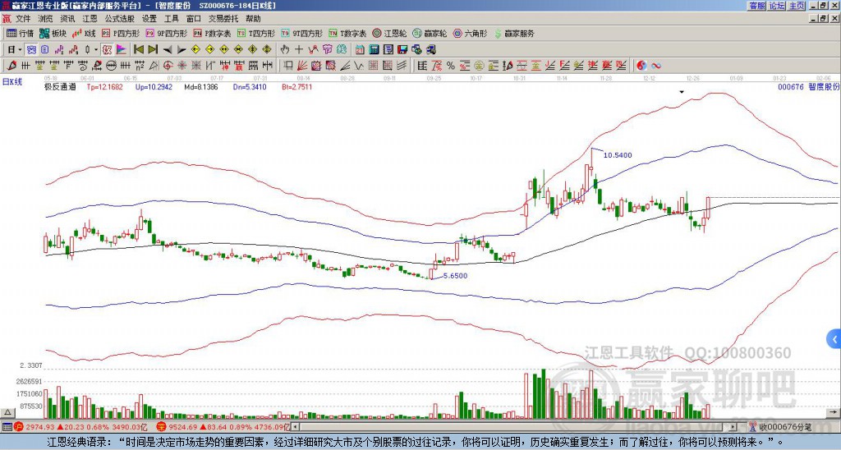This screenshot has height=450, width=841.
Task: Click the volume pane right arrow button
Action: point(834,412)
